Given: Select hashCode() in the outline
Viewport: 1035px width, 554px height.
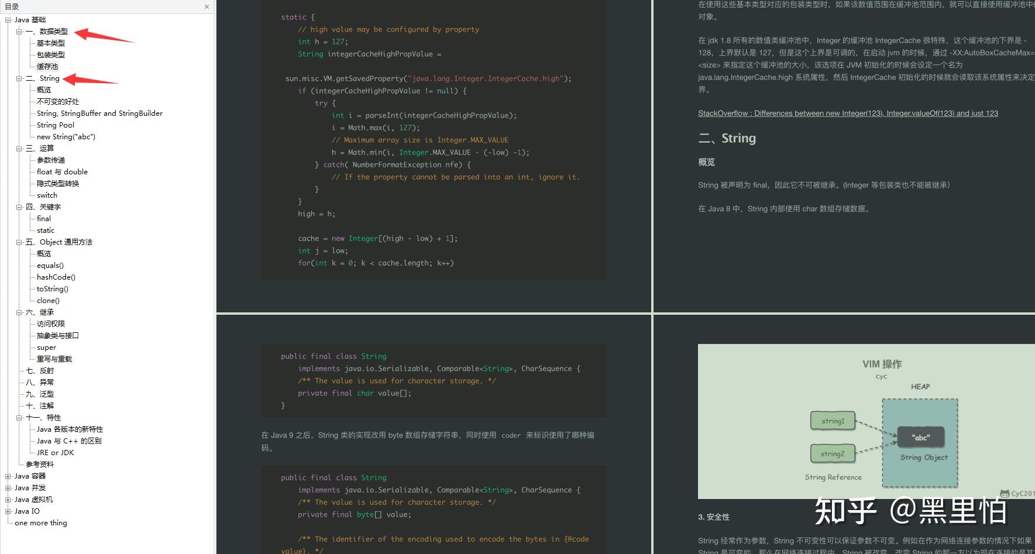Looking at the screenshot, I should pyautogui.click(x=56, y=277).
